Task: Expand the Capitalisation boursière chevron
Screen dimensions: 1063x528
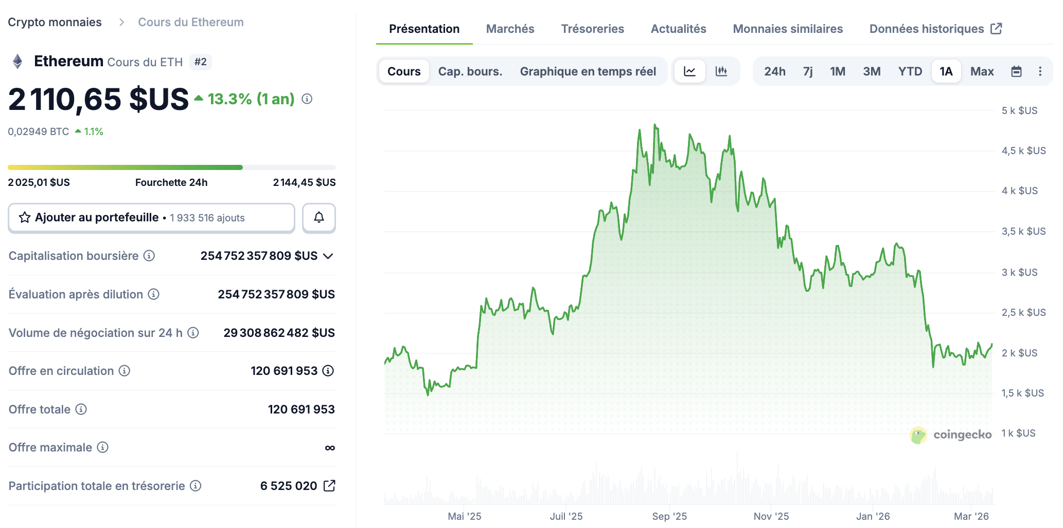Action: point(328,256)
